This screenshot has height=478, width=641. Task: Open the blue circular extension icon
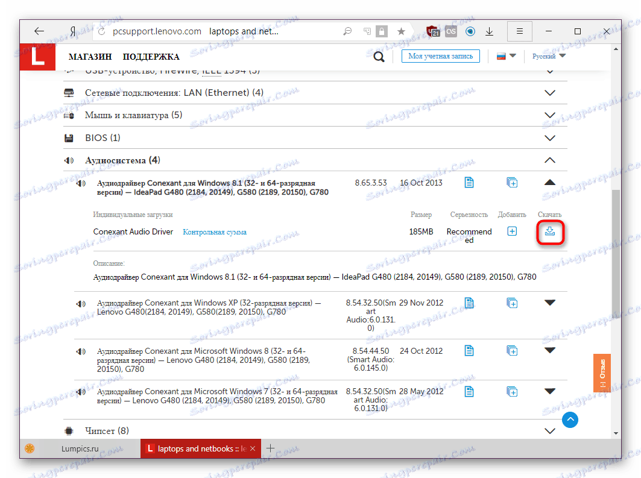pyautogui.click(x=470, y=31)
